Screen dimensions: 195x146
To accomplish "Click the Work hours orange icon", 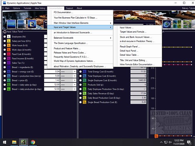I will point(9,45).
